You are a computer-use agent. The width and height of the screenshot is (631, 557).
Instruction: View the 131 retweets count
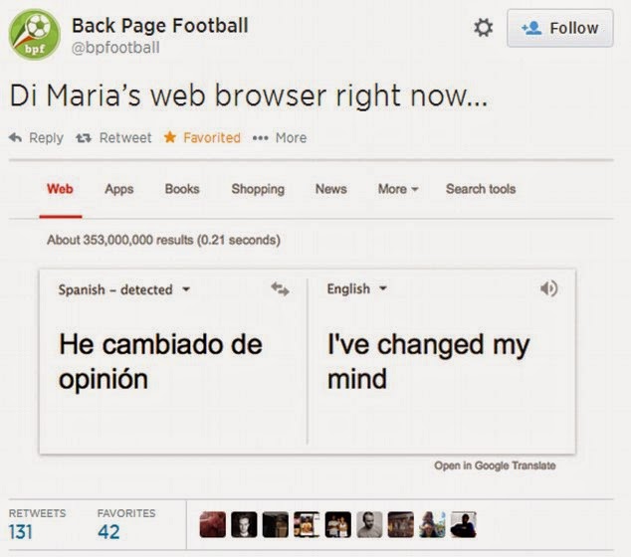coord(21,532)
